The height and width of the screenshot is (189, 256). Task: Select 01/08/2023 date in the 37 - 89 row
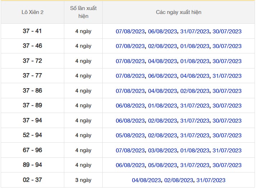[x=162, y=106]
